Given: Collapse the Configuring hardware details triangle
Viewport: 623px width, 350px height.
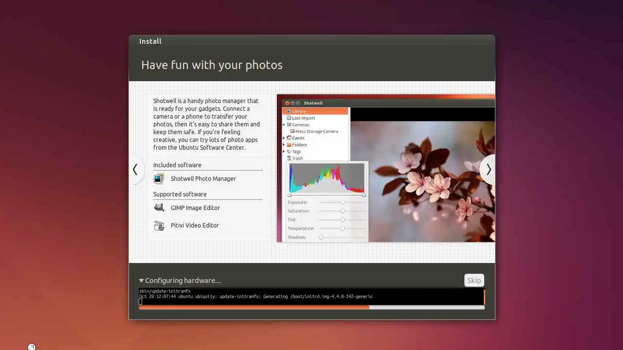Looking at the screenshot, I should [x=141, y=280].
